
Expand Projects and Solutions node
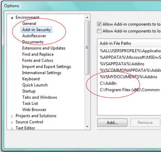click(12, 116)
